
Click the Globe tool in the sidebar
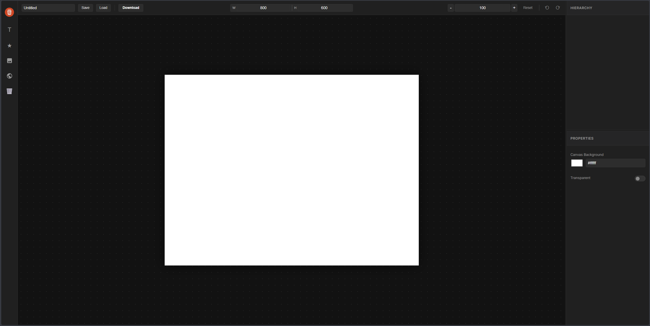click(x=9, y=76)
